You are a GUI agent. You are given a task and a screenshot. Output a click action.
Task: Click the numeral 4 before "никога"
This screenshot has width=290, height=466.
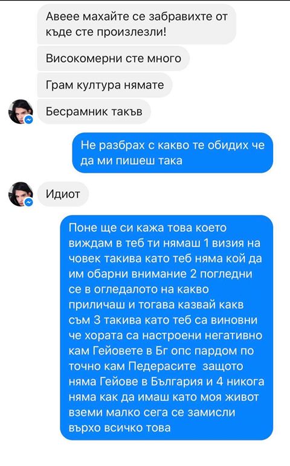pos(220,381)
